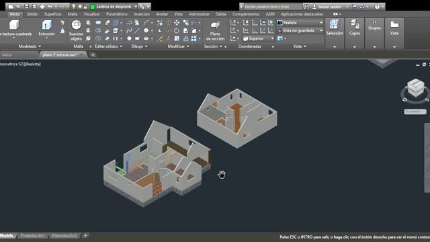This screenshot has height=242, width=430.
Task: Click the Modelo layout tab
Action: (x=7, y=235)
